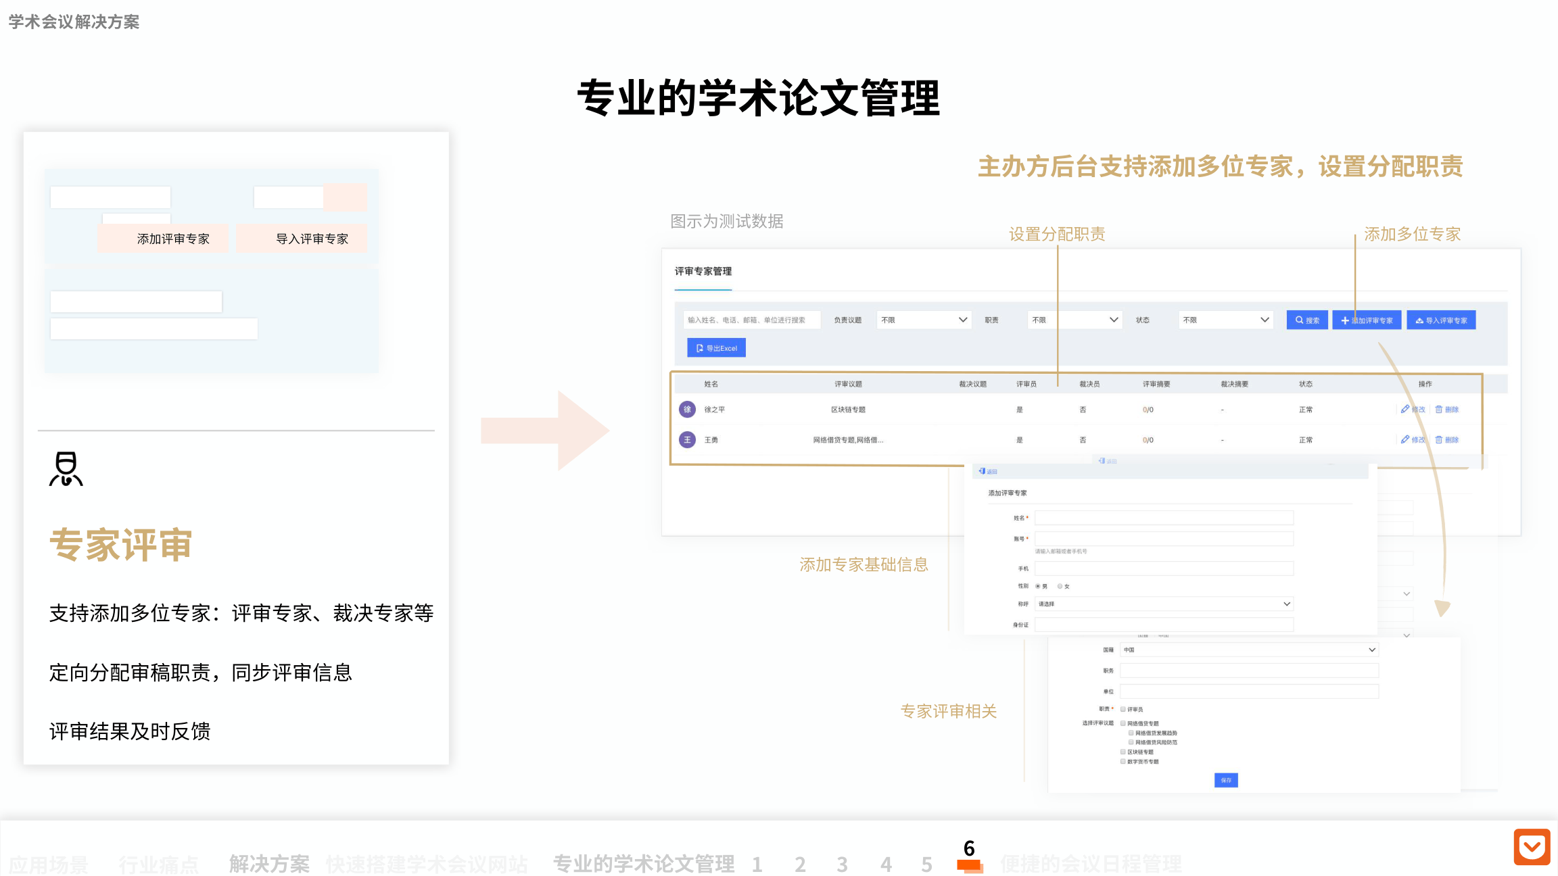Screen dimensions: 1558x876
Task: Click the orange Pocket icon at bottom right
Action: pyautogui.click(x=1532, y=847)
